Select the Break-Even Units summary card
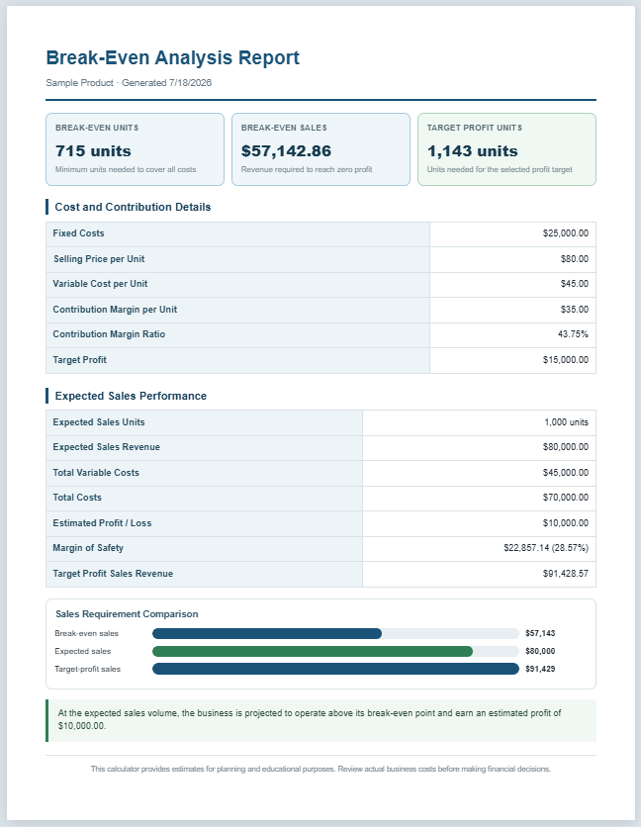641x827 pixels. pyautogui.click(x=136, y=149)
